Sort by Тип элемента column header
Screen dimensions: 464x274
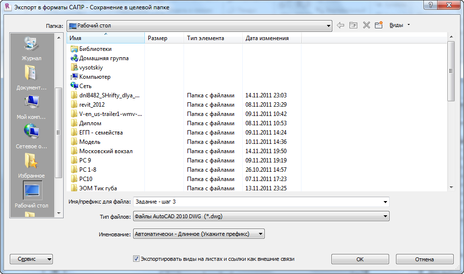pyautogui.click(x=213, y=38)
